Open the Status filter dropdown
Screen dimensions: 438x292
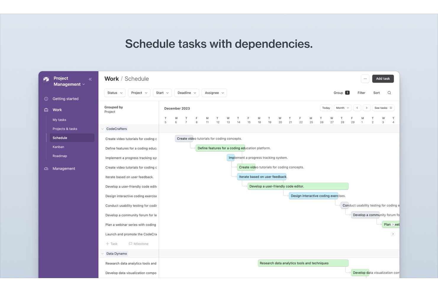coord(115,93)
